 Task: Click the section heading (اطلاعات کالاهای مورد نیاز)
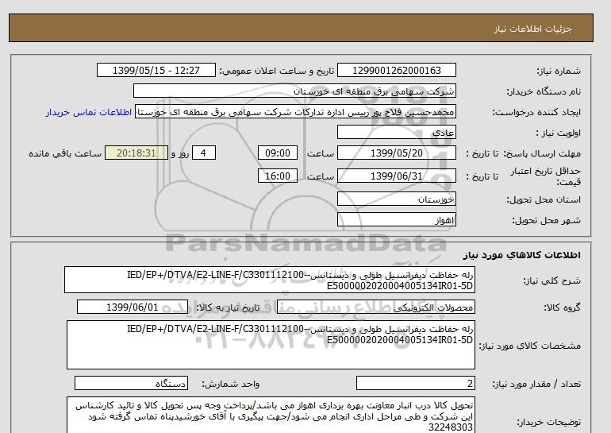[522, 255]
